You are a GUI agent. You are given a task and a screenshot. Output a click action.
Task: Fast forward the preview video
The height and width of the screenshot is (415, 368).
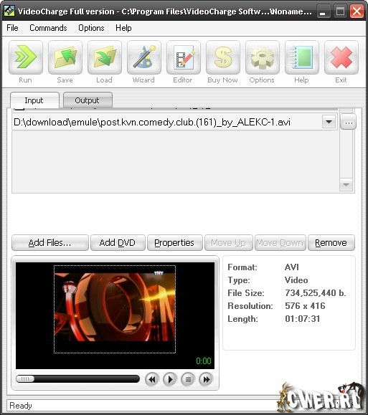[x=206, y=380]
